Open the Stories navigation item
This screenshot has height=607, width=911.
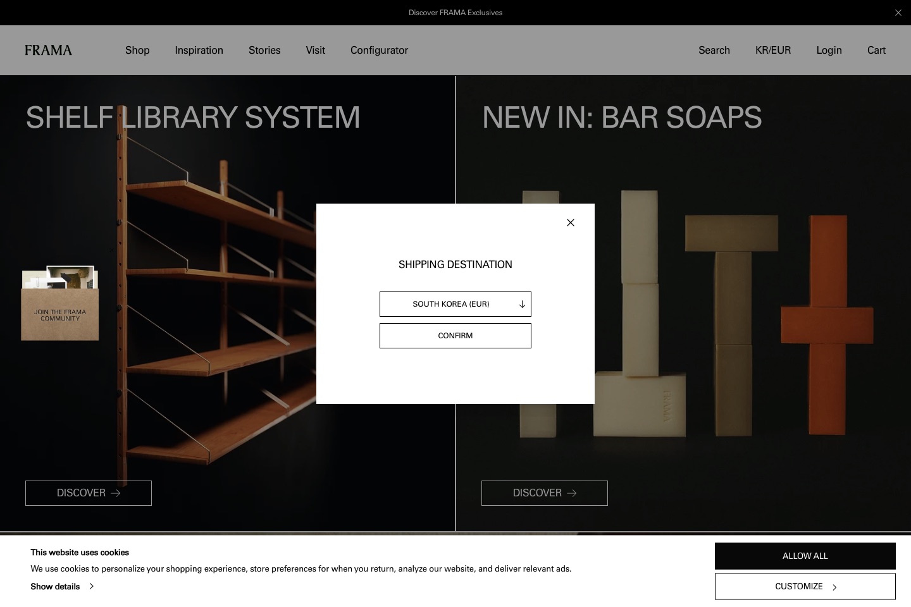[x=264, y=50]
